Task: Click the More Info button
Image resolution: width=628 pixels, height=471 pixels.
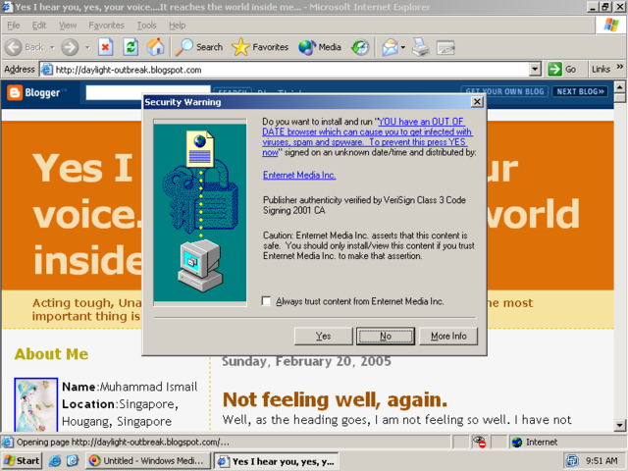Action: coord(448,336)
